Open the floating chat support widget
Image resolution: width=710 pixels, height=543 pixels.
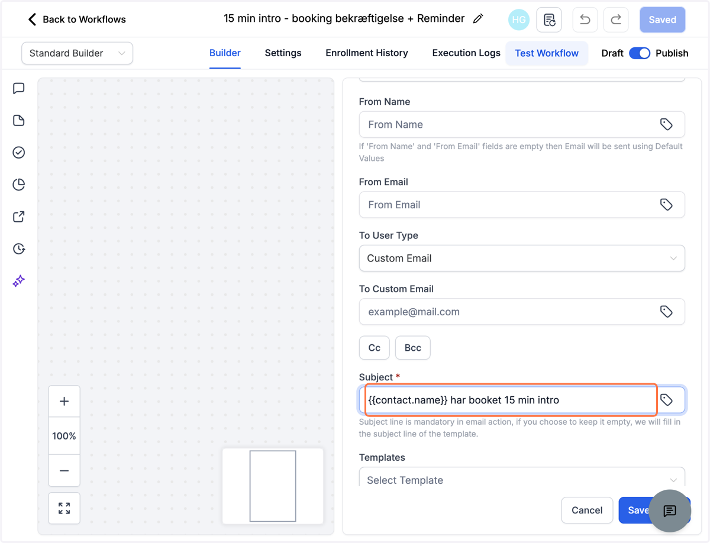(x=670, y=510)
